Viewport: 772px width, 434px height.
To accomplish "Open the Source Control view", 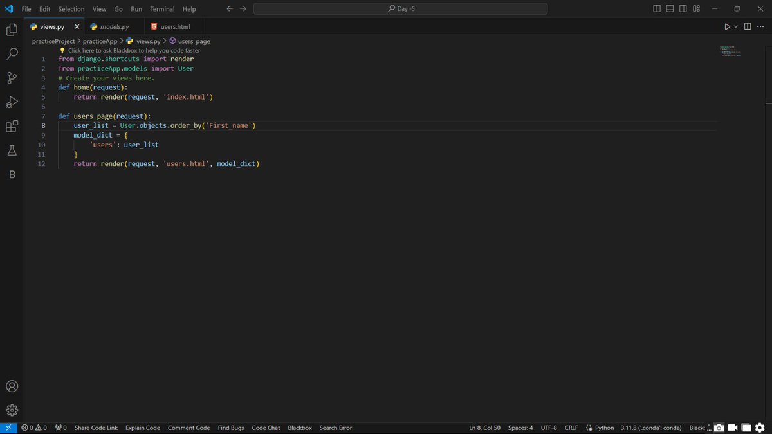I will (x=12, y=78).
